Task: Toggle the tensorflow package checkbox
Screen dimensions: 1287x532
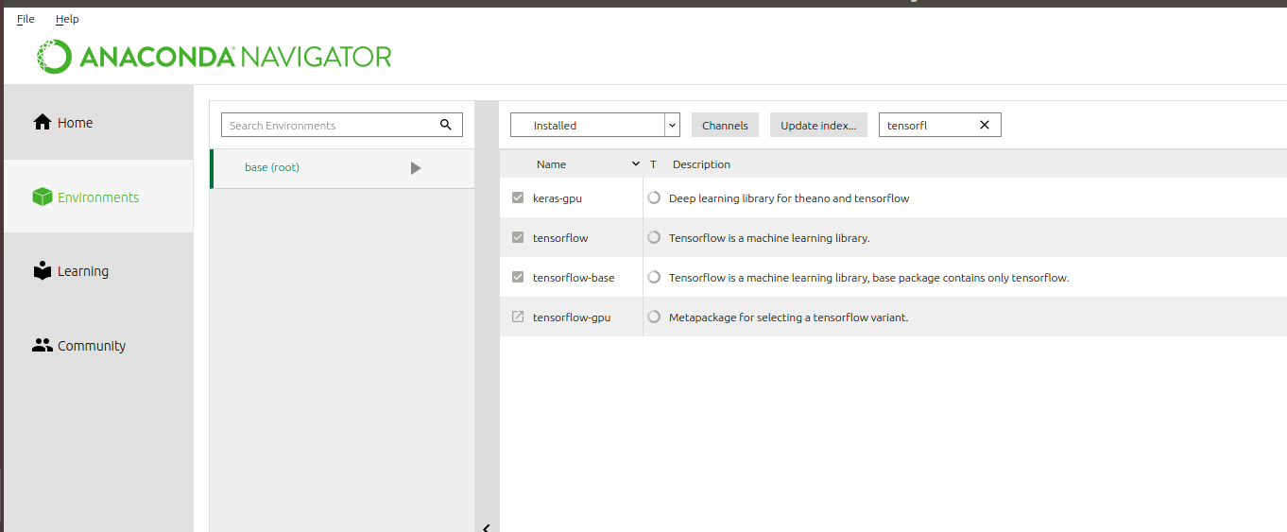Action: [x=517, y=238]
